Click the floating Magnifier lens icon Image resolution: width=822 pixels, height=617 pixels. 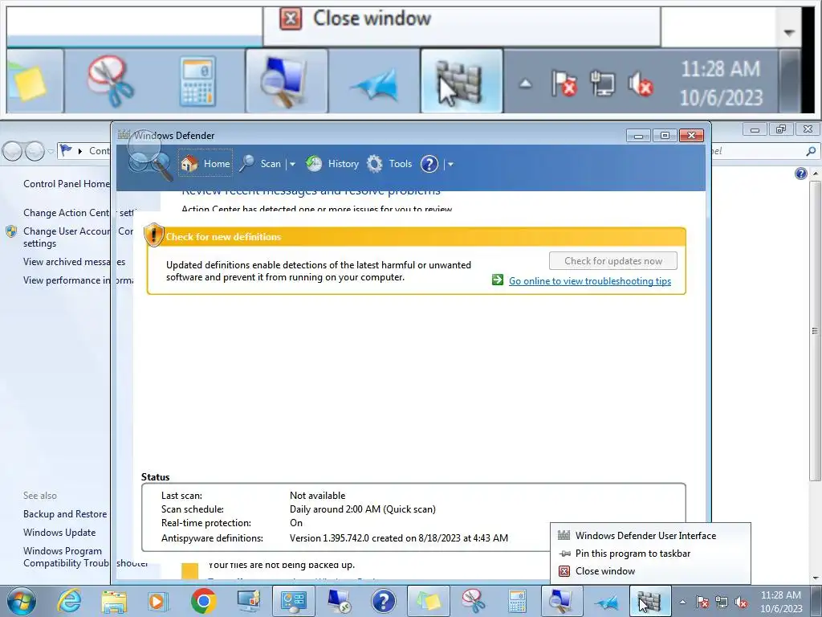150,157
